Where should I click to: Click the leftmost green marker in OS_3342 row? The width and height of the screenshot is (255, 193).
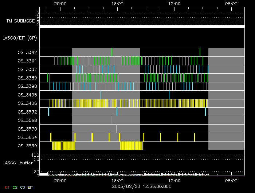tap(111, 52)
